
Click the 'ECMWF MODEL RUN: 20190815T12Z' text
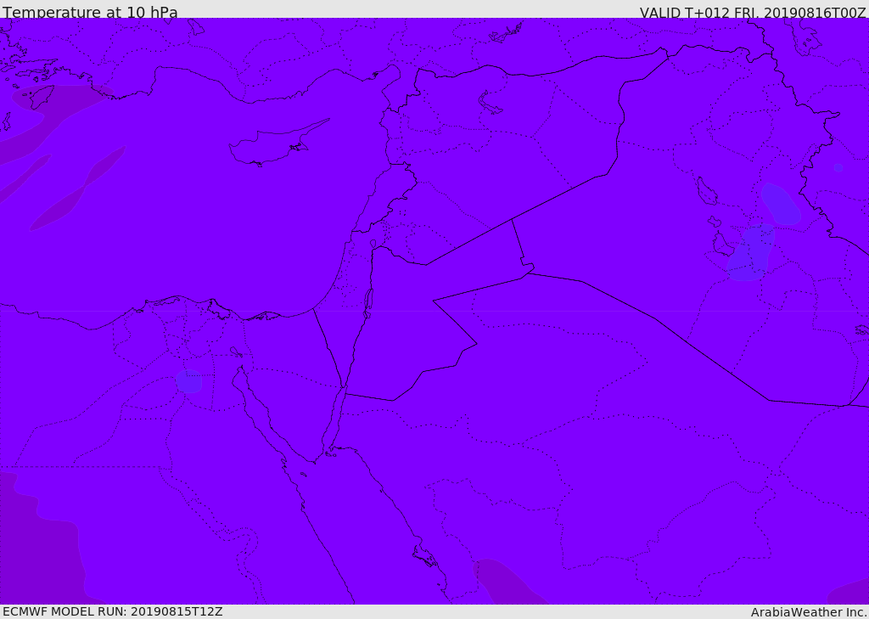(x=113, y=611)
